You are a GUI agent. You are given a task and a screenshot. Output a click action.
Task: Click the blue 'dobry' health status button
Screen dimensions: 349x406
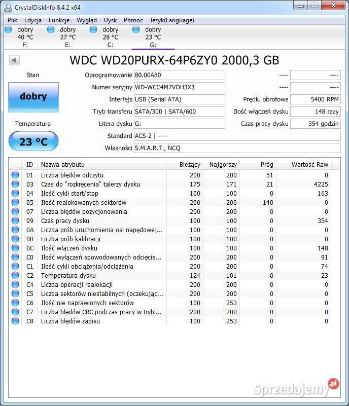33,97
